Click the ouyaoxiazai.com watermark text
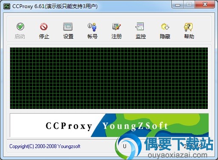 (x=177, y=155)
